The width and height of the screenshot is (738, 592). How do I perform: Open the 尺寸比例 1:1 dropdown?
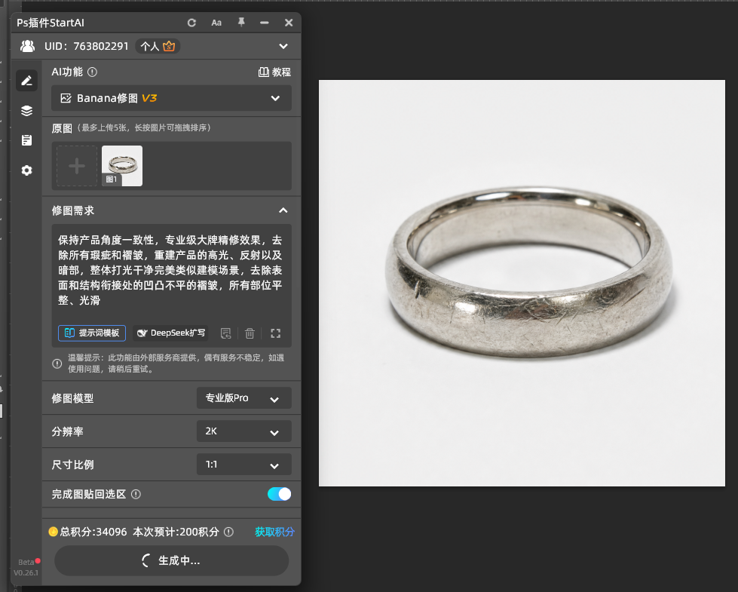(x=243, y=465)
